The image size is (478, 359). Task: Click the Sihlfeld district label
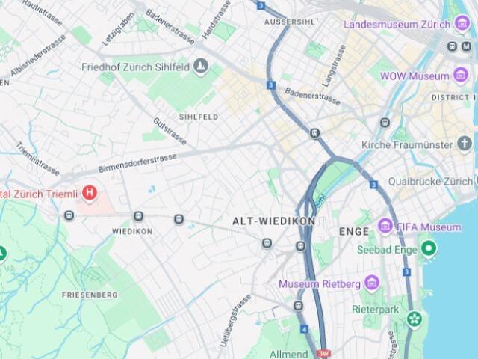pos(199,117)
